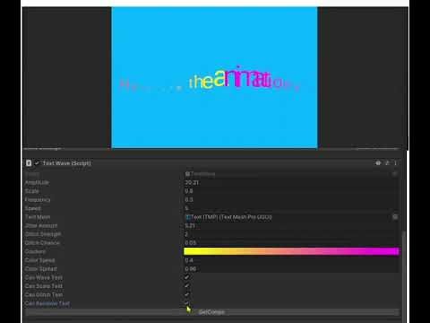Click the Color Speed value 0.4 field
This screenshot has height=323, width=430.
[x=291, y=260]
